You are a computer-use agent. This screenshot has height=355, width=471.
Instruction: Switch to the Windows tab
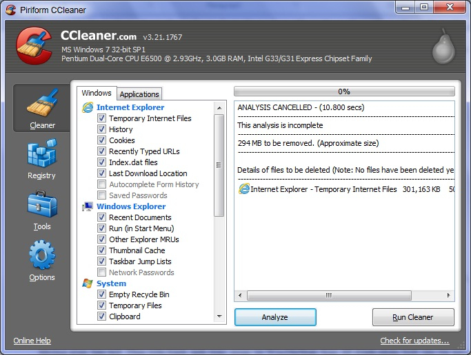click(97, 93)
